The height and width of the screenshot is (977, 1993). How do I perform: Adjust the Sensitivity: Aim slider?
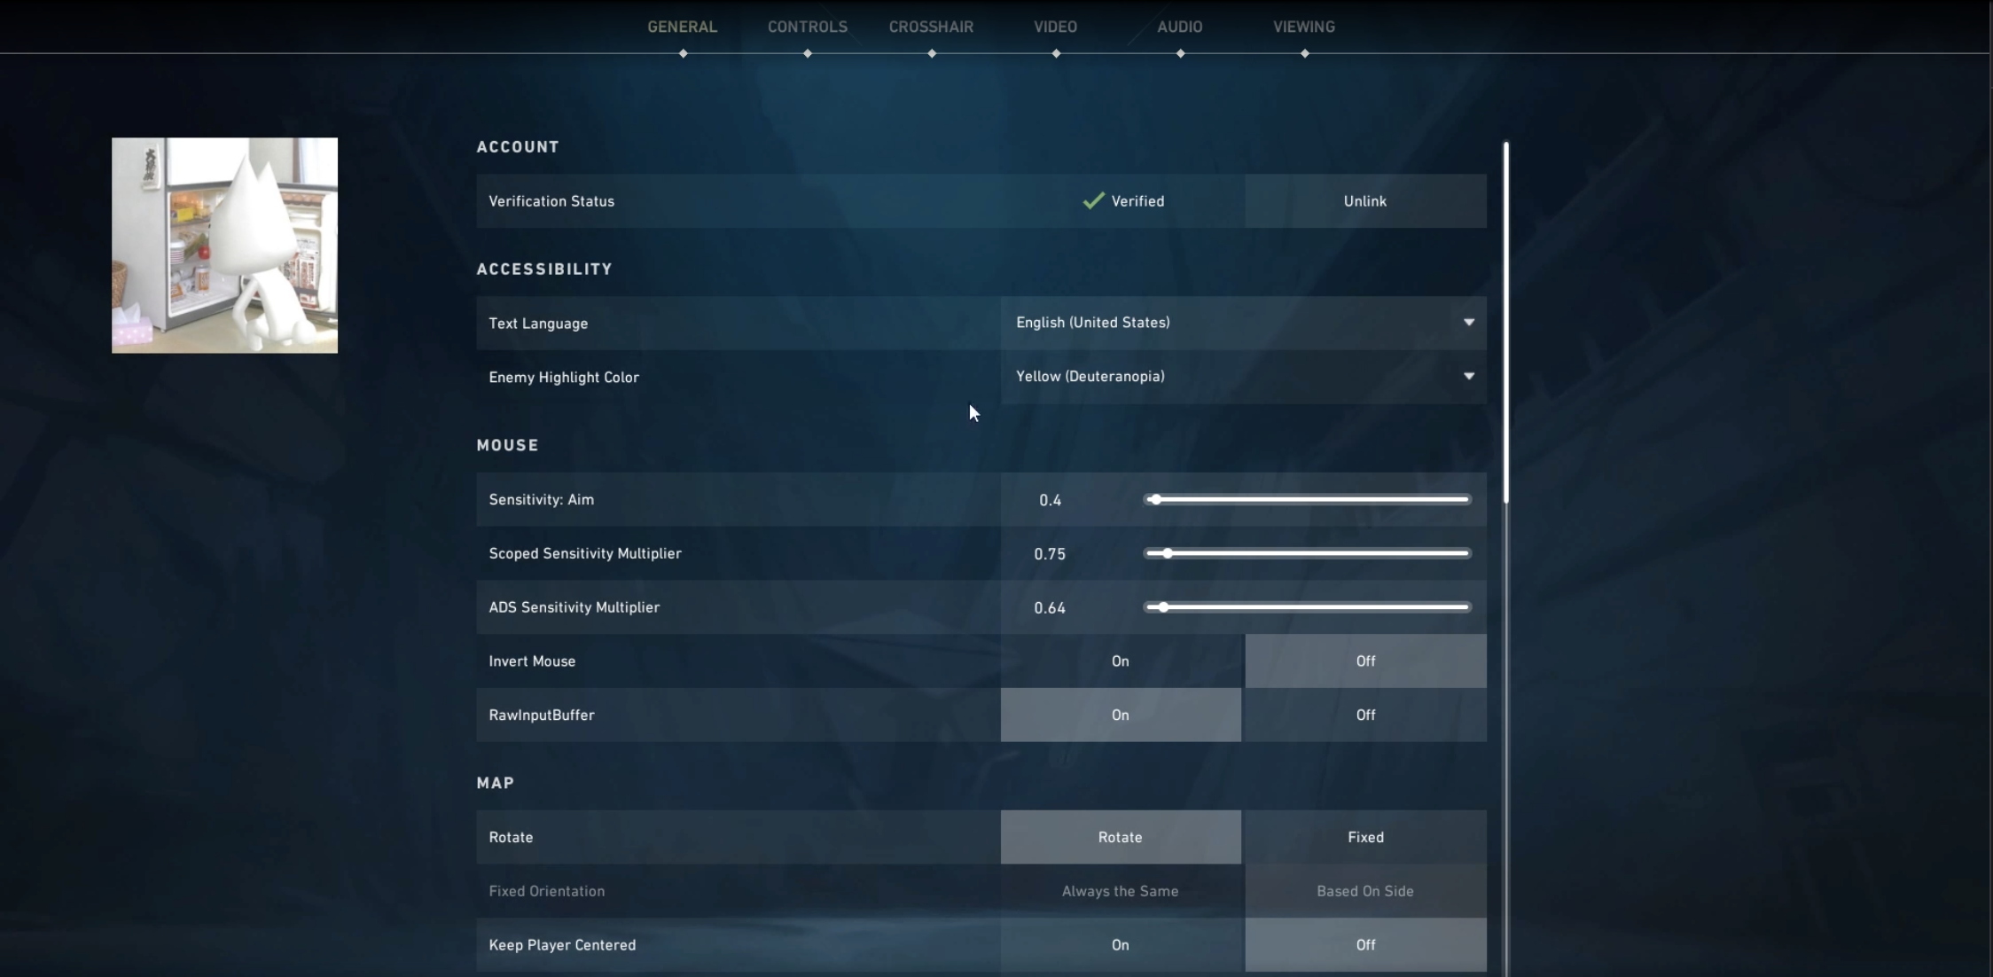[1308, 500]
